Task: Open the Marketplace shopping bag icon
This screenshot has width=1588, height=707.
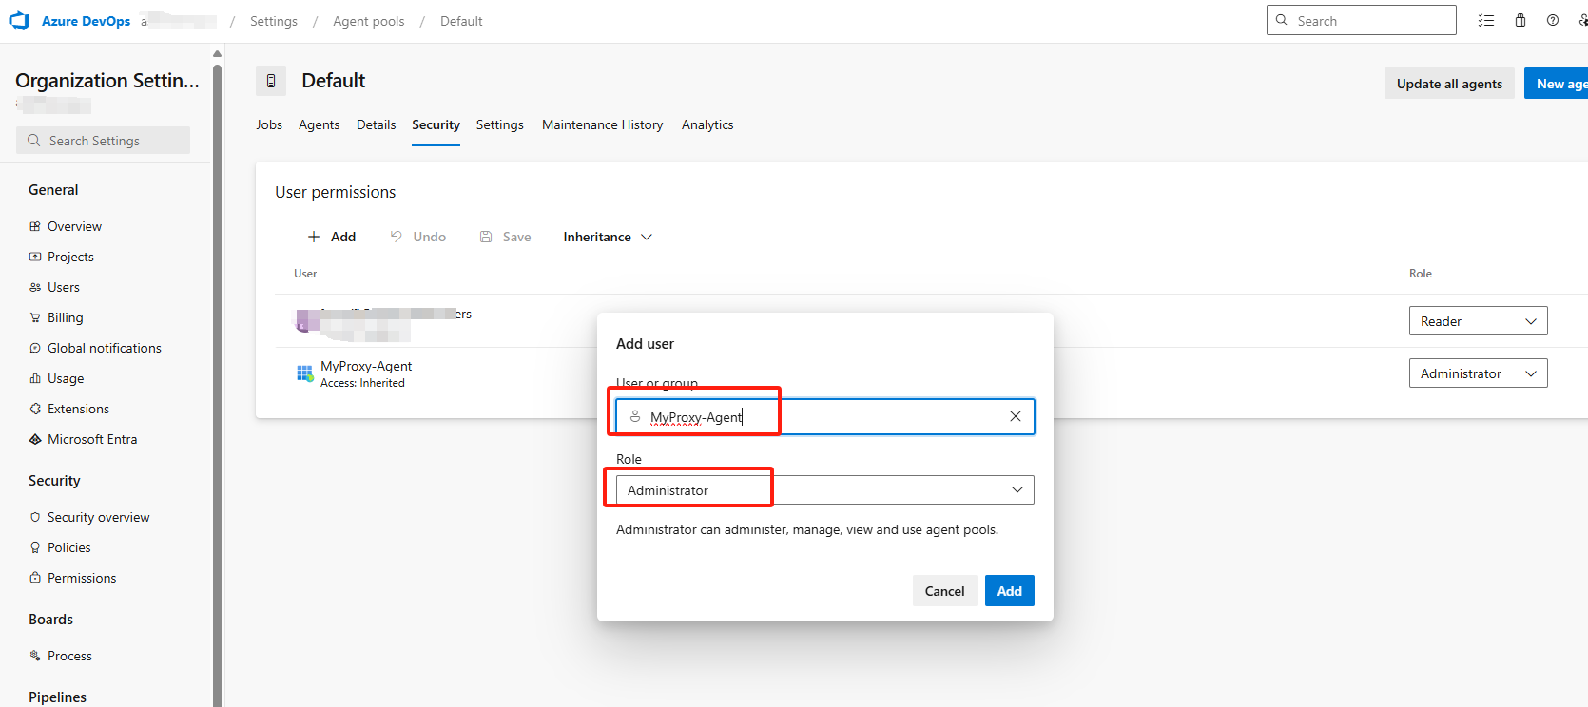Action: pyautogui.click(x=1520, y=20)
